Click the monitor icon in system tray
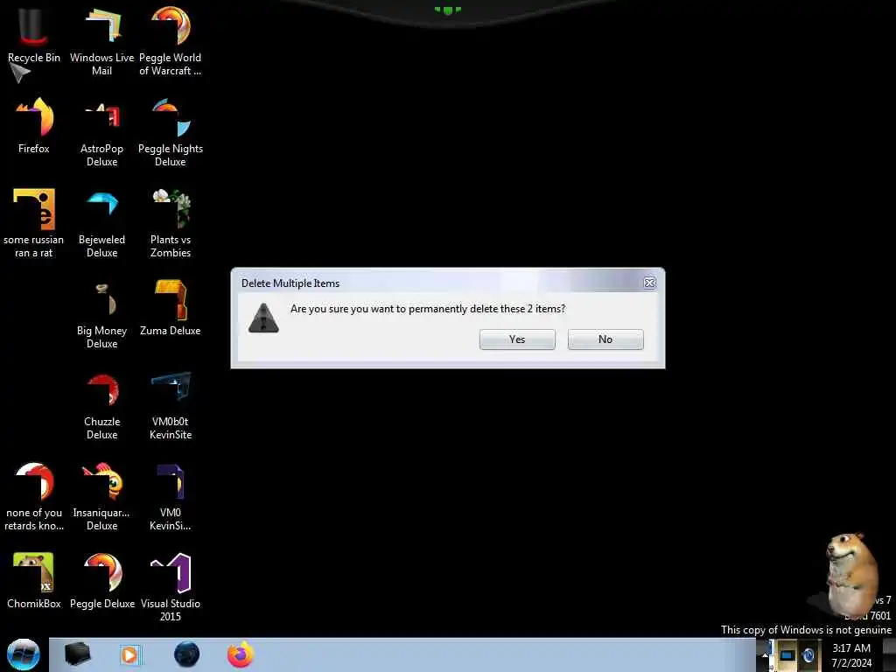This screenshot has height=672, width=896. pos(787,654)
